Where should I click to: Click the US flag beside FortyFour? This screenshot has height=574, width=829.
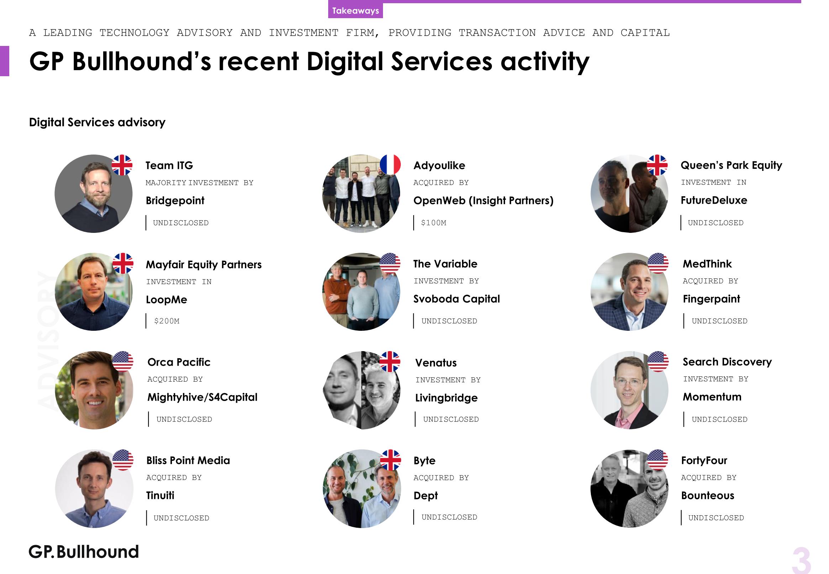657,460
